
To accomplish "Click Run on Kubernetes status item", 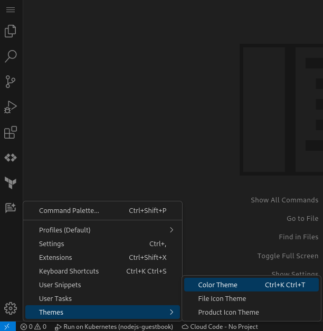I will click(114, 327).
